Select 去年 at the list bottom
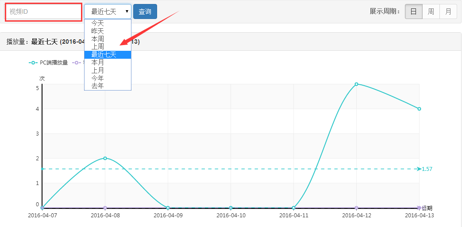 [98, 86]
